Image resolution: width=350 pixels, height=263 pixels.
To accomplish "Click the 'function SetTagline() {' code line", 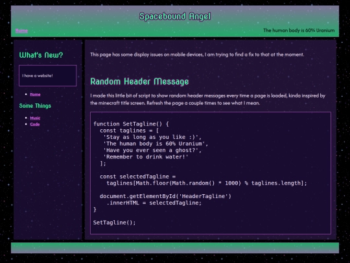I will tap(131, 124).
